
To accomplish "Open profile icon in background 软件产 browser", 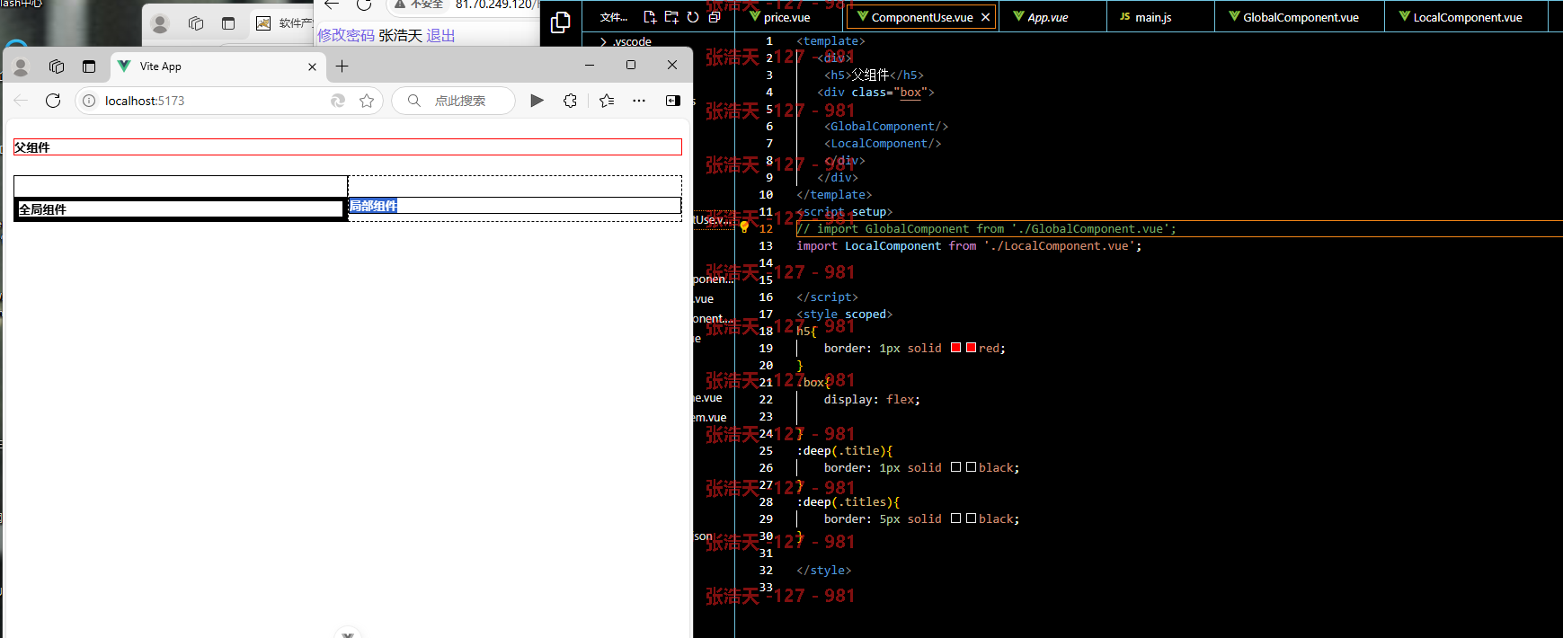I will pos(161,24).
